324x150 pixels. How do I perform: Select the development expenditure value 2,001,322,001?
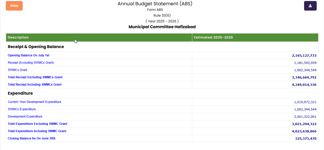tap(305, 117)
